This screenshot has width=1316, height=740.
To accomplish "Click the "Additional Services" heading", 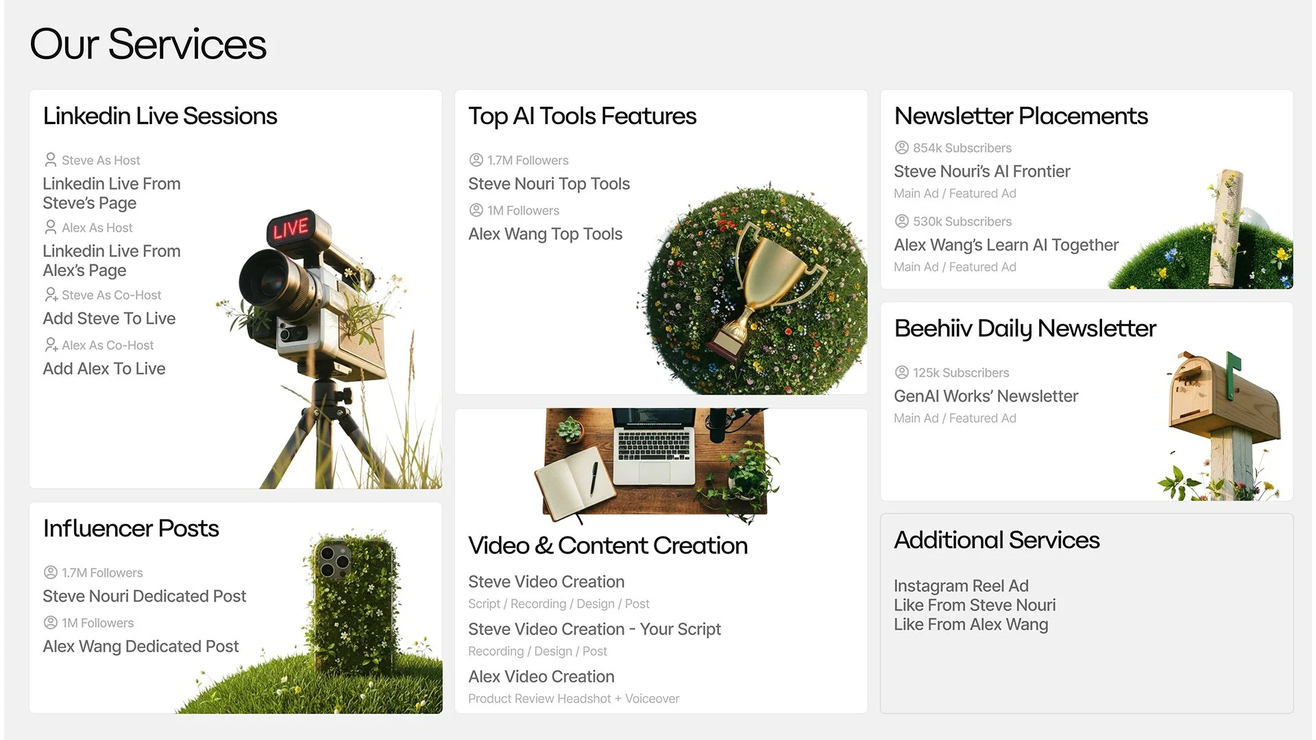I will [x=997, y=540].
